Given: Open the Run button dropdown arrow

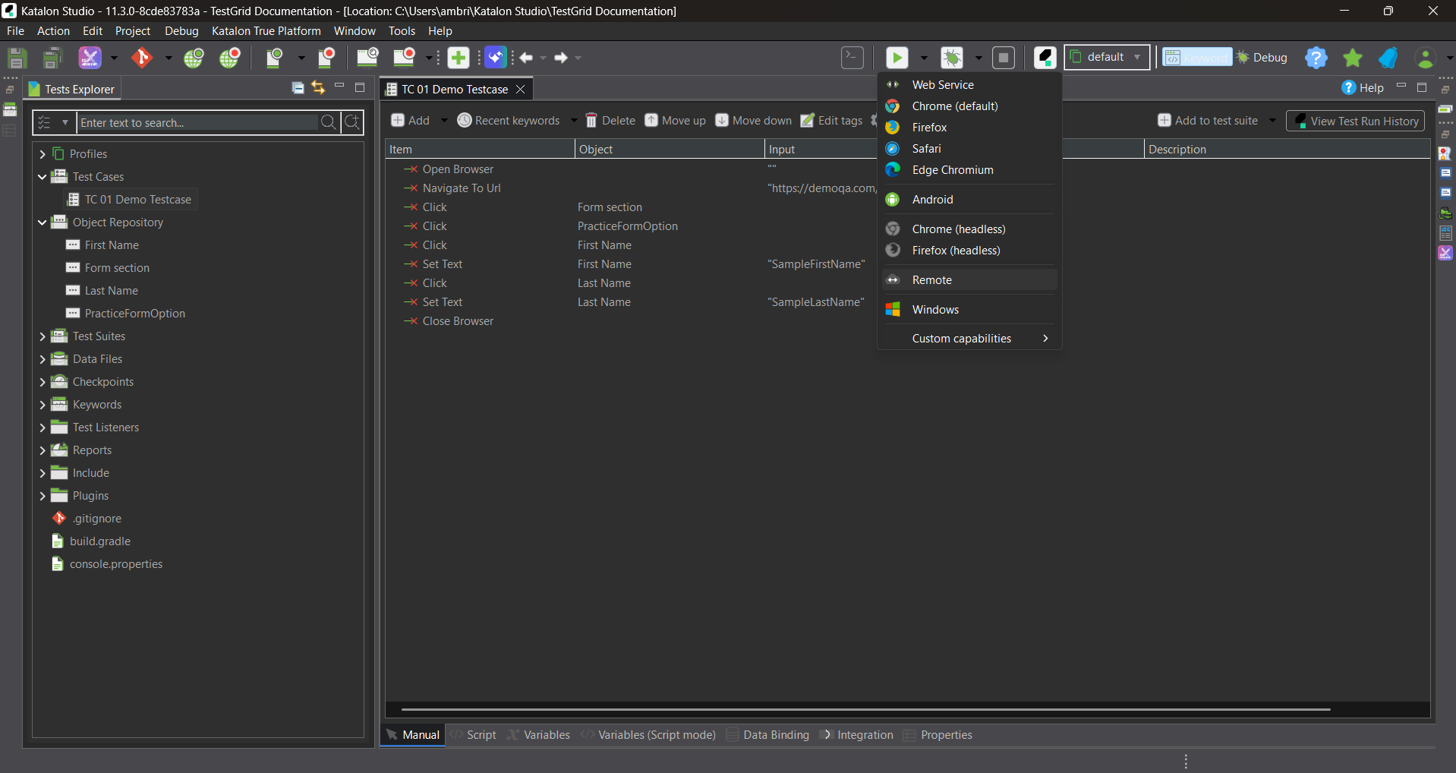Looking at the screenshot, I should point(924,58).
